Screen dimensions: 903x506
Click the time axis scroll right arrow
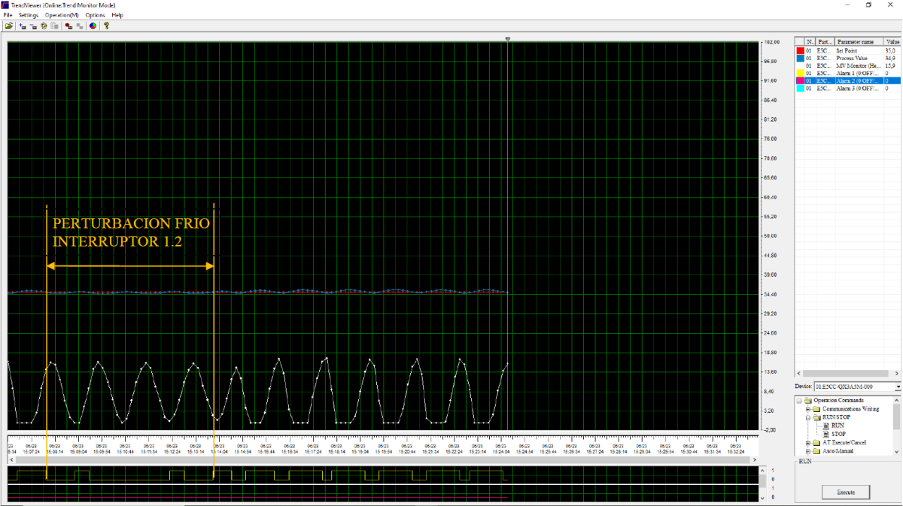point(753,459)
